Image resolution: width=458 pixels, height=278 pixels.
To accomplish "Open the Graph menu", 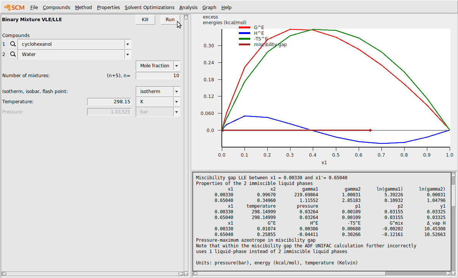I will click(x=209, y=7).
